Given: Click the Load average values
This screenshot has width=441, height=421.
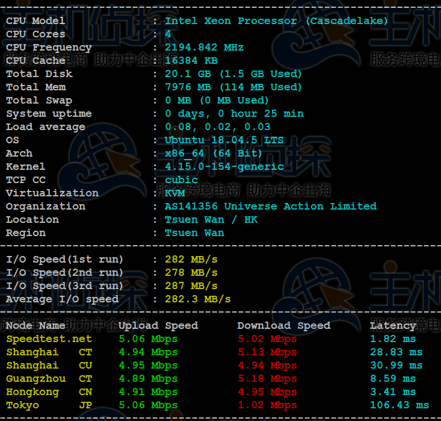Looking at the screenshot, I should (217, 127).
